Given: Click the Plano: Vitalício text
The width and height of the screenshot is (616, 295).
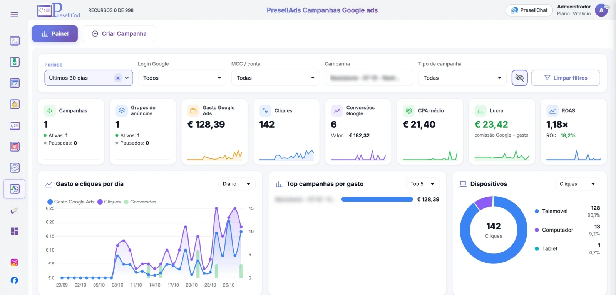Looking at the screenshot, I should pyautogui.click(x=574, y=13).
